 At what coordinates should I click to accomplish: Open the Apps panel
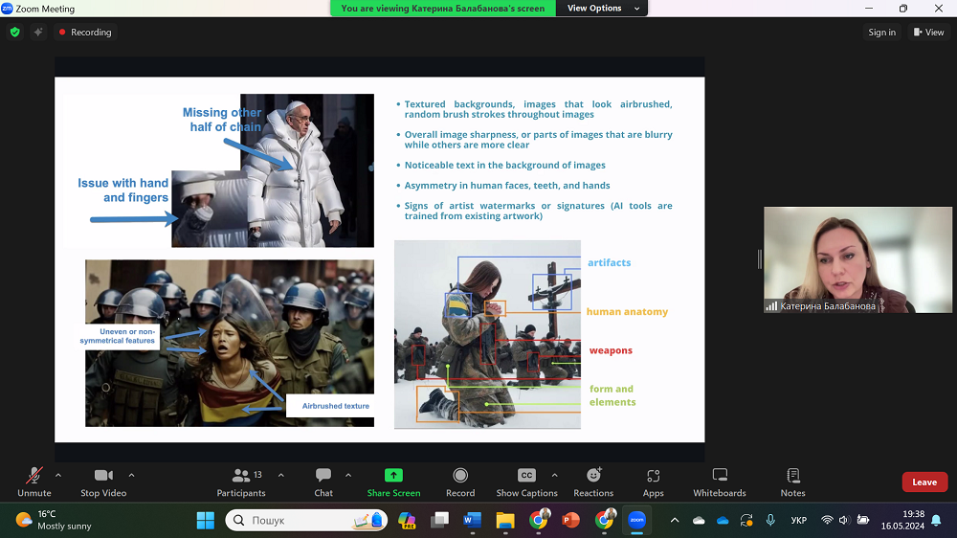tap(654, 476)
